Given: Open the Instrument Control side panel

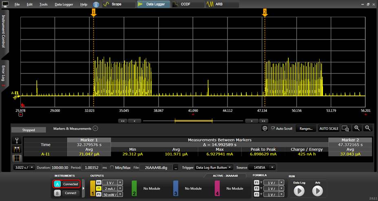Looking at the screenshot, I should point(4,31).
